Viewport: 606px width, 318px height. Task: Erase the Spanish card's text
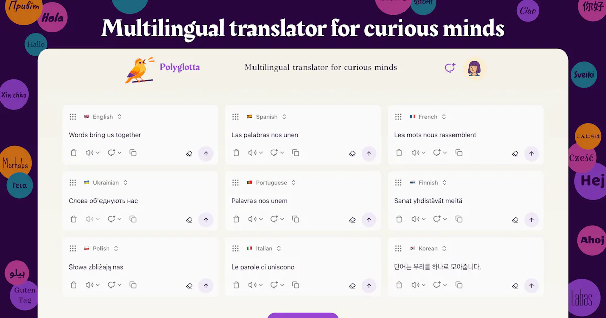[352, 154]
